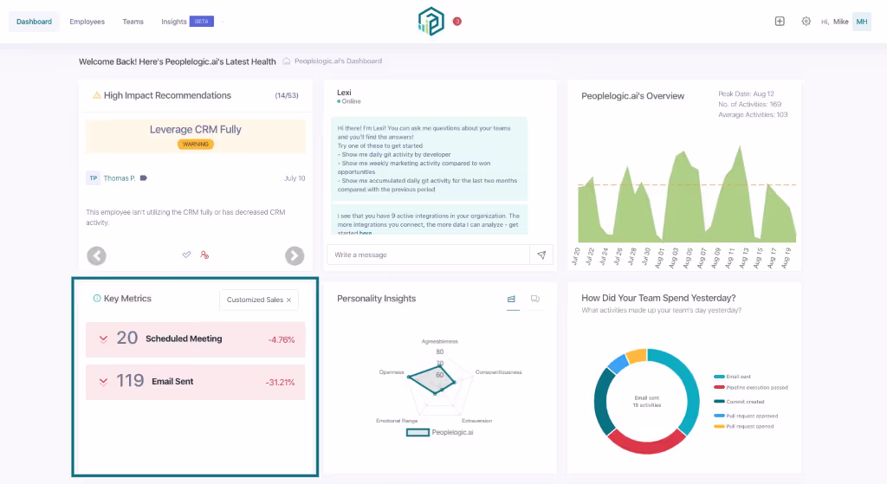Screen dimensions: 887x484
Task: Click the home icon in breadcrumb
Action: pos(286,61)
